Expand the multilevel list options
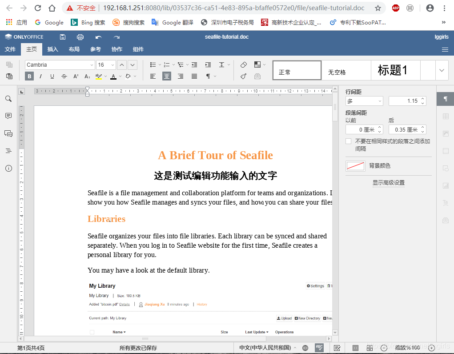Image resolution: width=454 pixels, height=354 pixels. point(187,65)
